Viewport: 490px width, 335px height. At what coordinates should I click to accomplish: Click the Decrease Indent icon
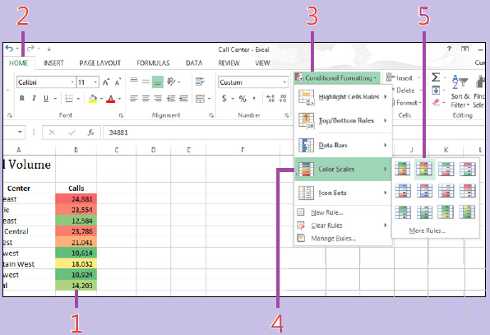click(x=171, y=99)
